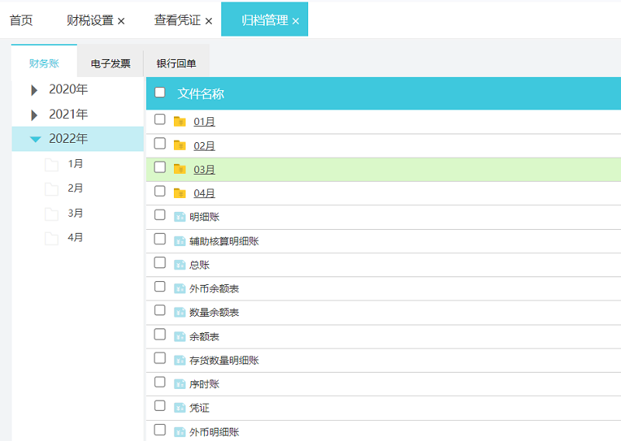Expand the 2020年 tree node
The height and width of the screenshot is (441, 621).
point(34,90)
